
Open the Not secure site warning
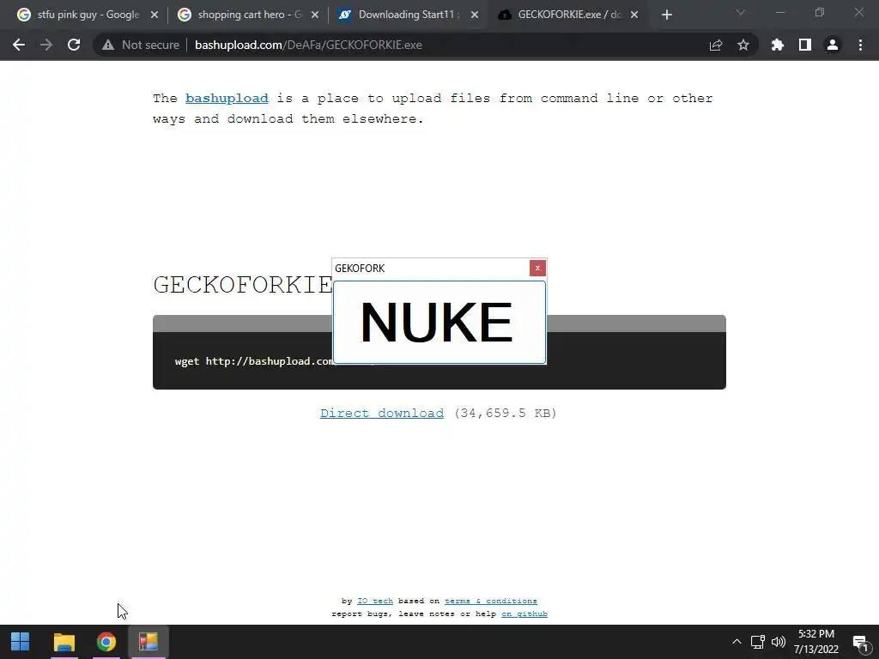tap(141, 45)
